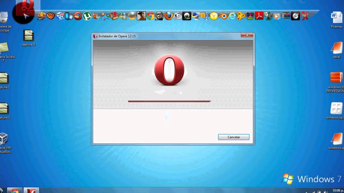Open the capture-3 video file
The height and width of the screenshot is (193, 344).
28,38
